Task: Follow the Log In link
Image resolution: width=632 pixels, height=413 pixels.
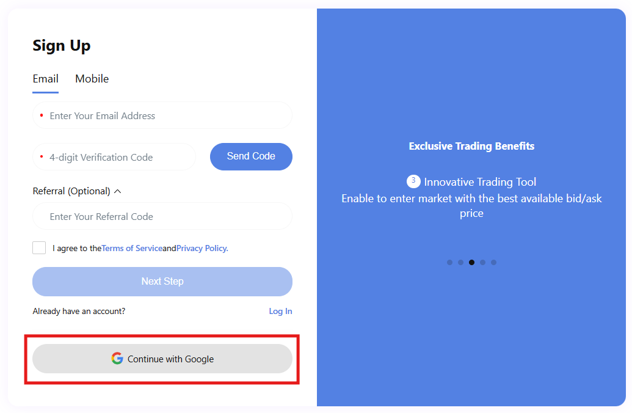Action: click(280, 311)
